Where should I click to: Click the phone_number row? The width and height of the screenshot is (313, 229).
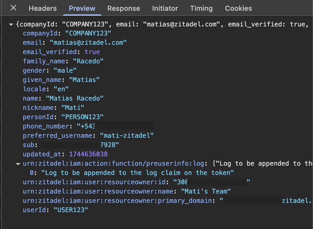(x=88, y=126)
